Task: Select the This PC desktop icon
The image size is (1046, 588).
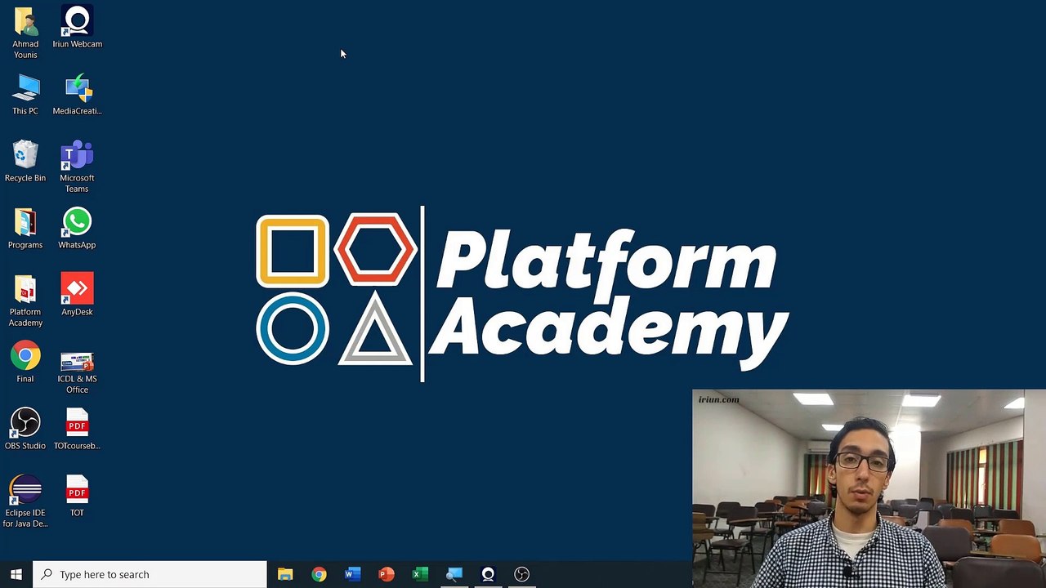Action: click(25, 95)
